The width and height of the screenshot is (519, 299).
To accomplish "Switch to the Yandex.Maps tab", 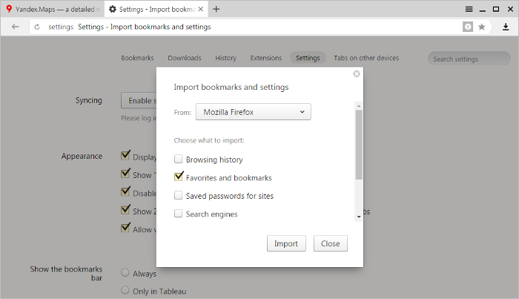I will point(53,9).
